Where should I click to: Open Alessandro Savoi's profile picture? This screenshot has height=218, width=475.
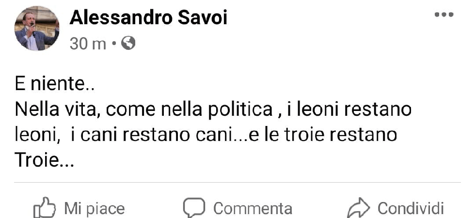coord(37,28)
